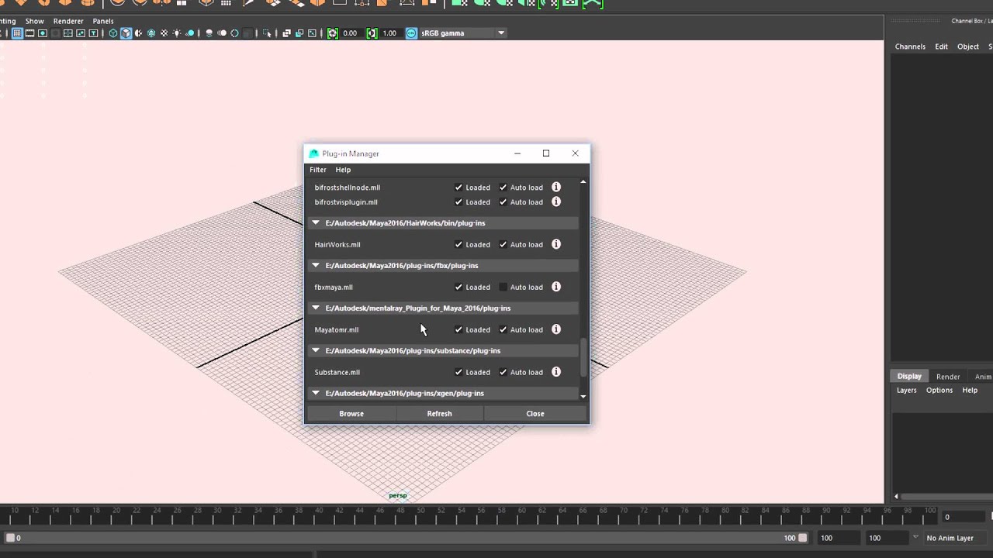Open the Layers menu in layer editor
This screenshot has width=993, height=558.
tap(907, 390)
